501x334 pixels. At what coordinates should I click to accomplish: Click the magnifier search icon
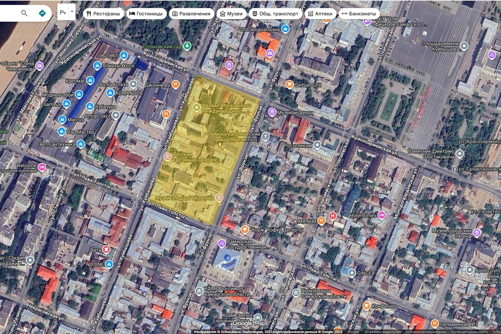point(24,13)
